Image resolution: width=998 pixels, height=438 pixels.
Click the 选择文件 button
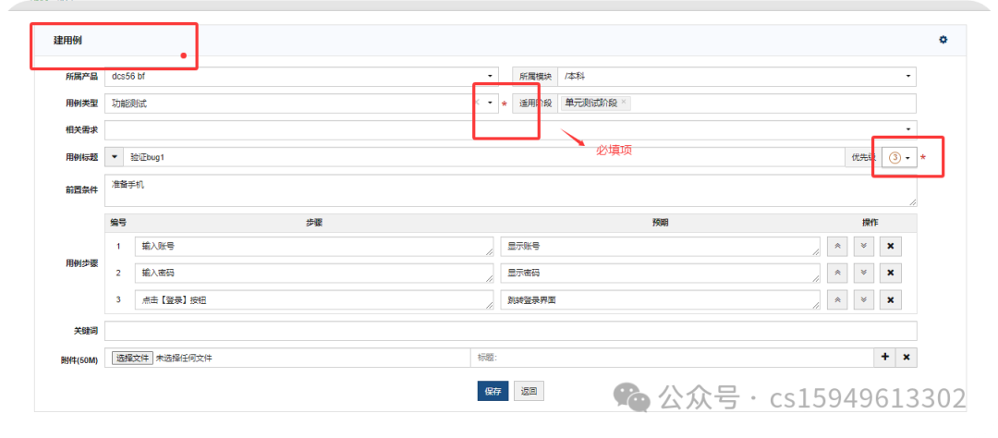pos(132,359)
